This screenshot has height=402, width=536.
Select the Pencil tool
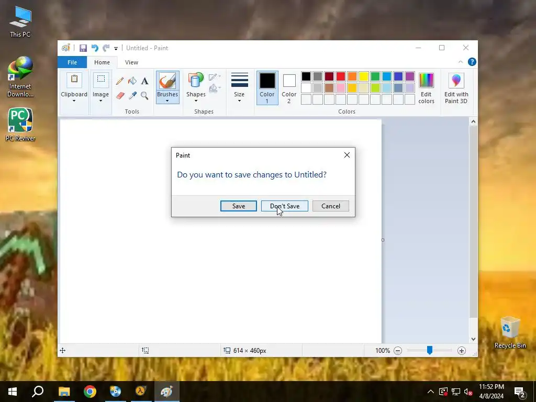click(x=120, y=81)
